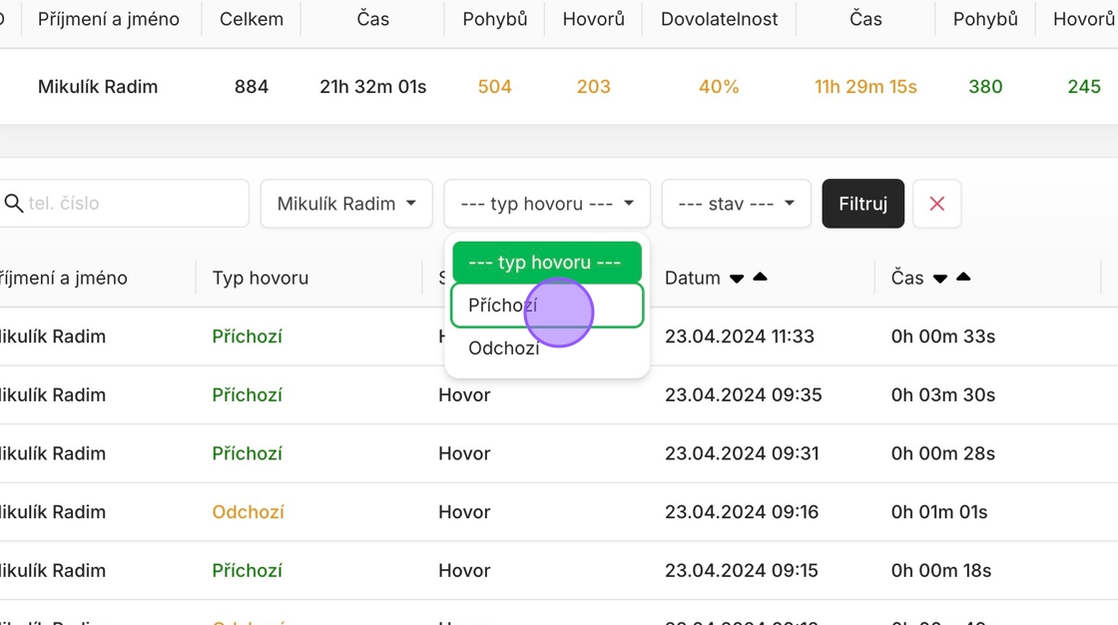Click Příchozí in the 09:15 call row
The image size is (1118, 625).
pyautogui.click(x=247, y=570)
